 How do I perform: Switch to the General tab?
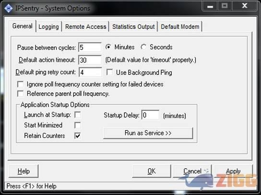[23, 26]
